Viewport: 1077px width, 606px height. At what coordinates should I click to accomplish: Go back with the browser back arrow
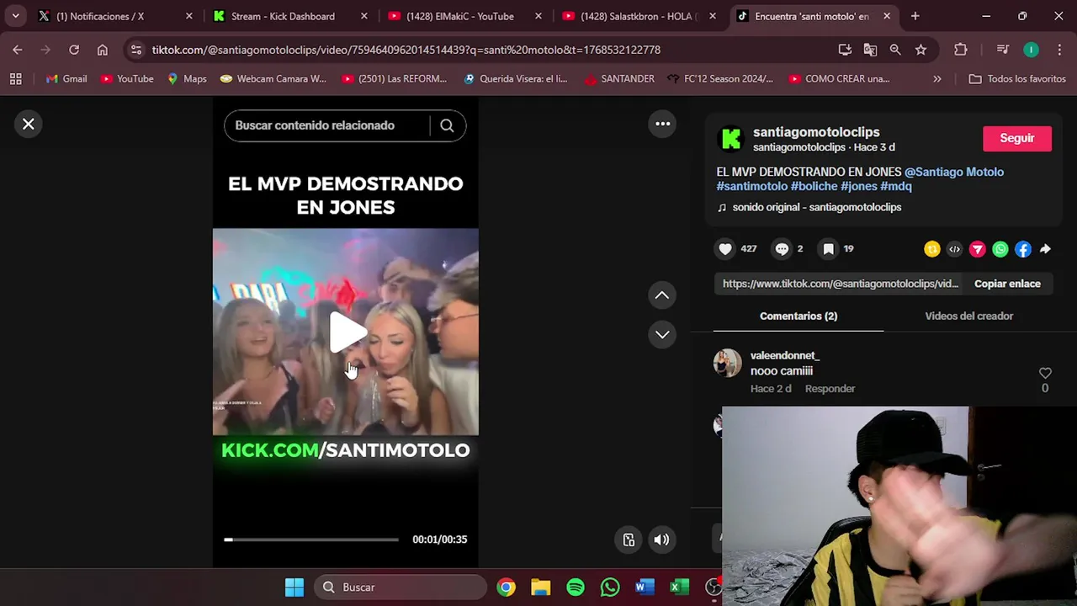tap(18, 50)
